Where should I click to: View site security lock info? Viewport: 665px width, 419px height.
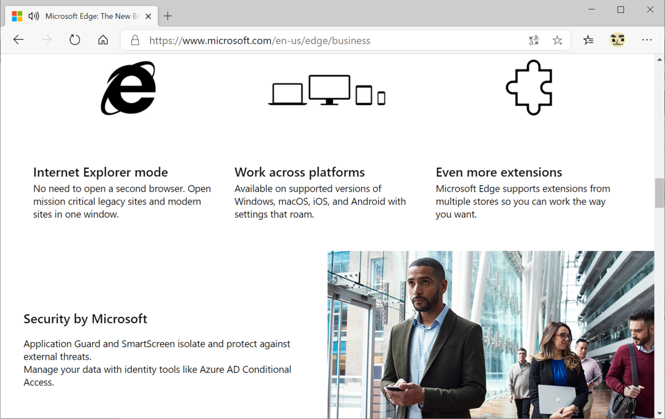coord(135,40)
